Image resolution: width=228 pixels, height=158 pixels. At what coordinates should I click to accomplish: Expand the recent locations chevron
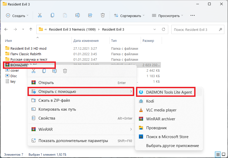pos(23,30)
